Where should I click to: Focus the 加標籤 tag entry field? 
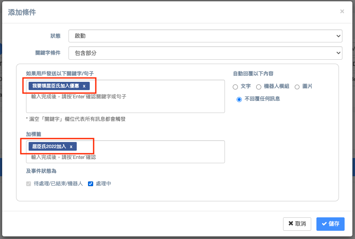125,157
